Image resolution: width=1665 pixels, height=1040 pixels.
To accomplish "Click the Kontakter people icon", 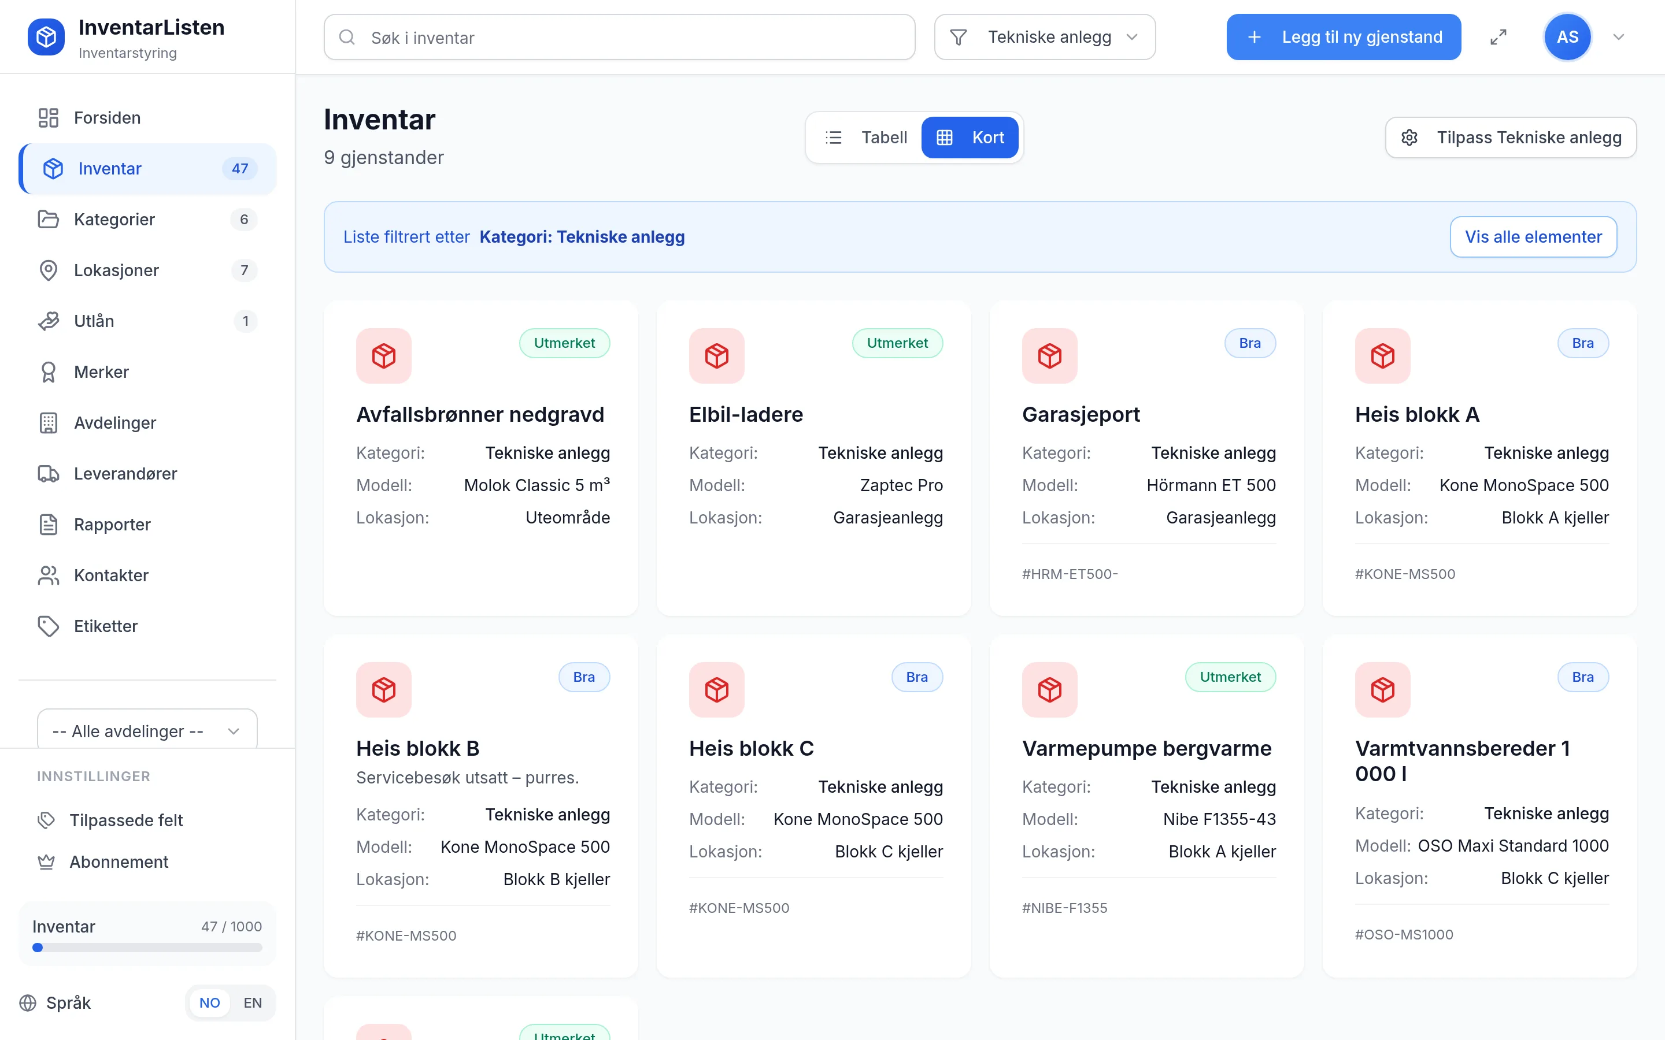I will click(x=48, y=575).
